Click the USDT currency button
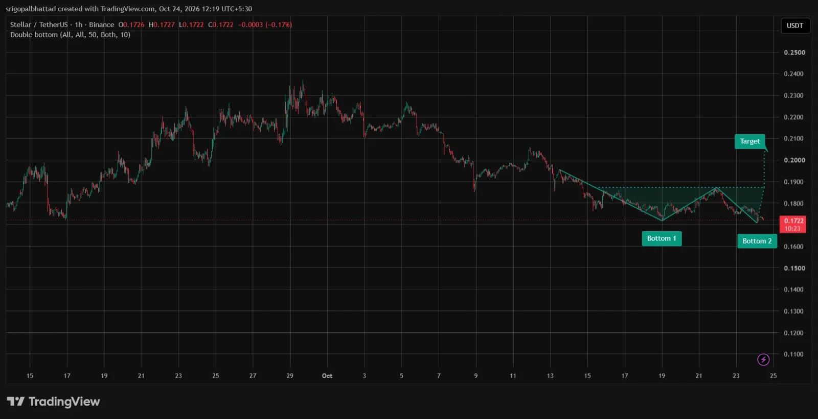Image resolution: width=818 pixels, height=419 pixels. coord(795,26)
